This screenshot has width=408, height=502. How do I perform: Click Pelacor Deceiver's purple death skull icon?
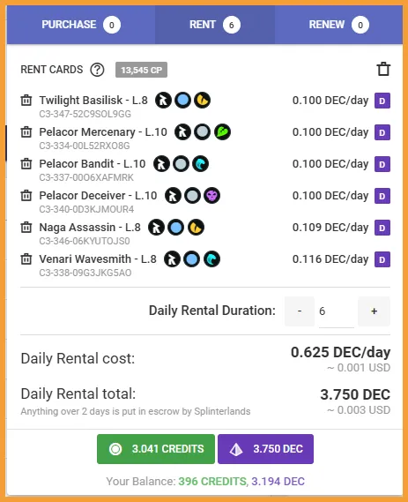(x=211, y=195)
